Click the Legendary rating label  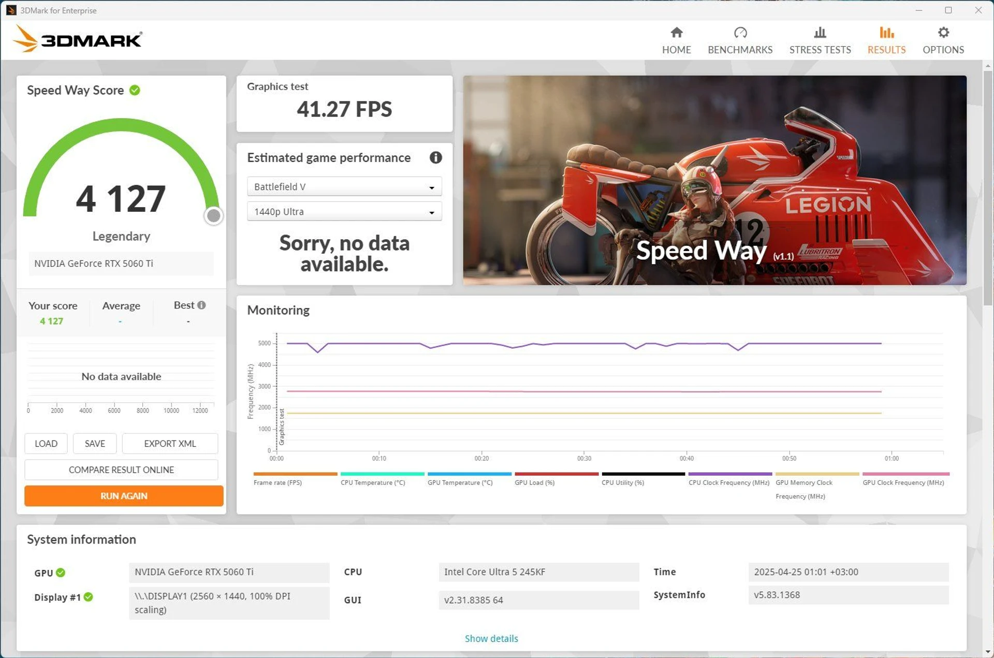[x=121, y=236]
